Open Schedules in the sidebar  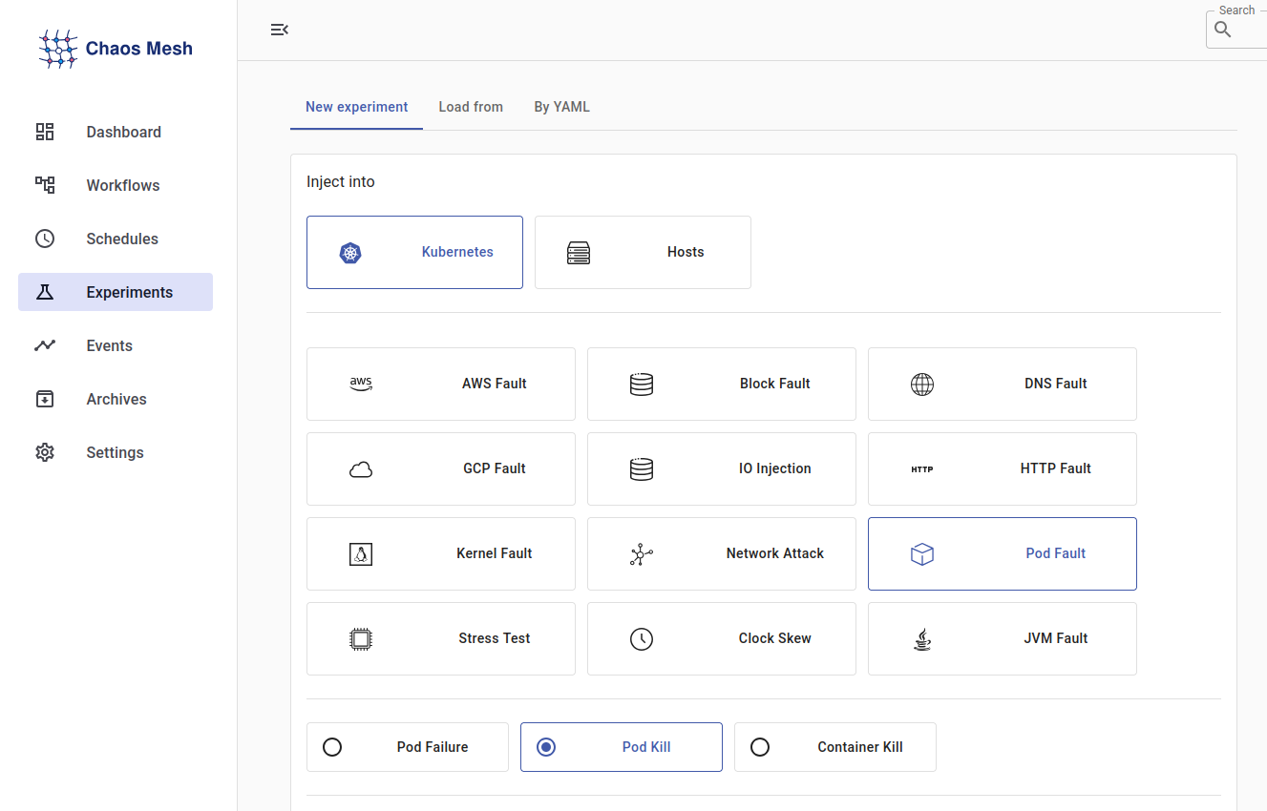(116, 239)
